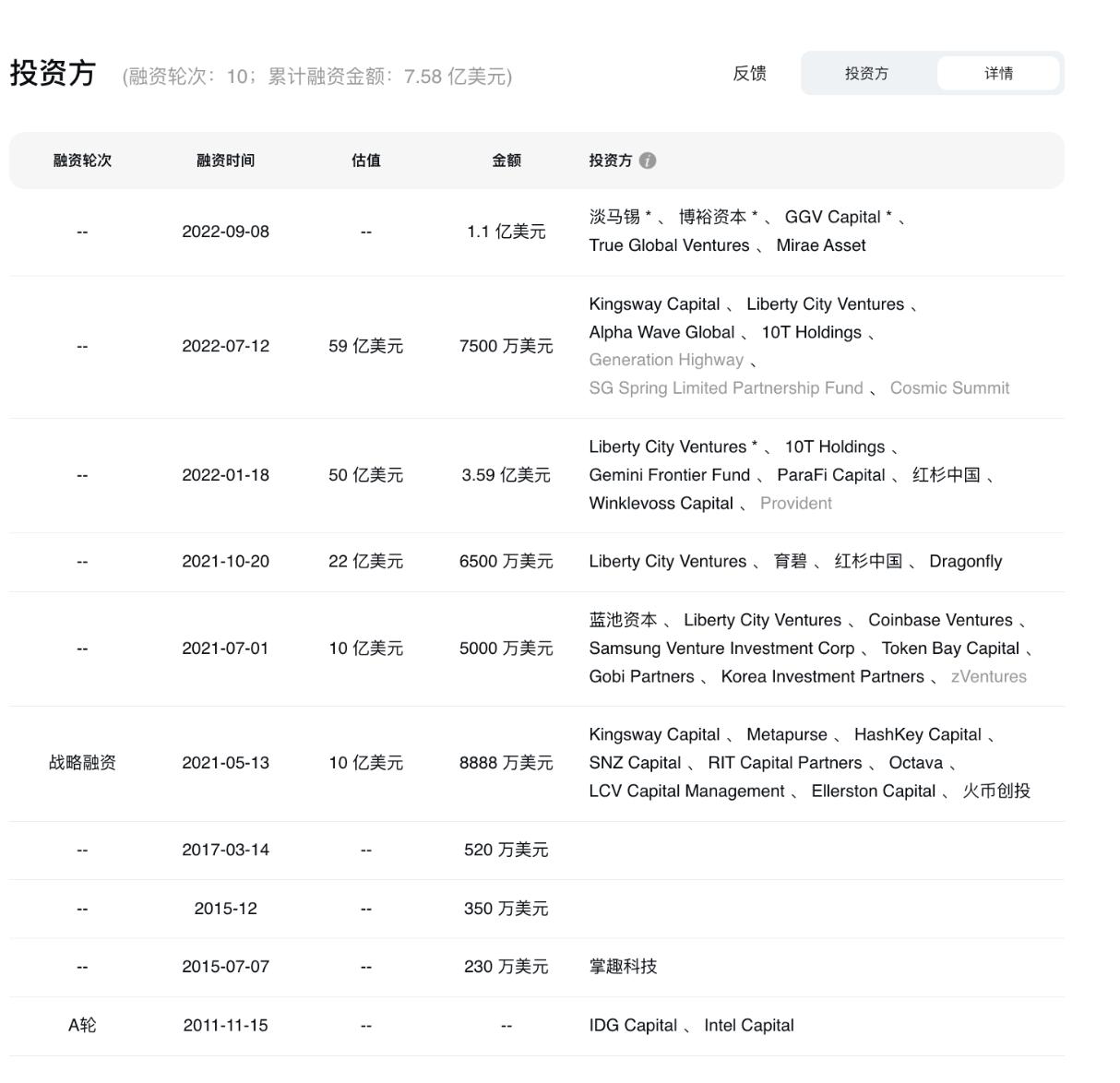Viewport: 1120px width, 1083px height.
Task: Open the 投资方 column info tooltip icon
Action: [x=647, y=160]
